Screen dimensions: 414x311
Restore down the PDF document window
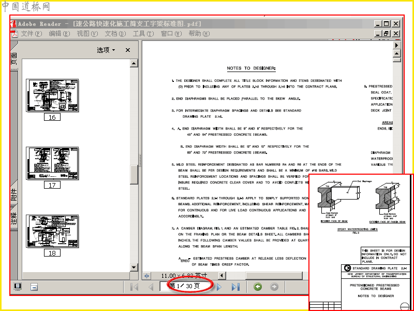pos(386,34)
